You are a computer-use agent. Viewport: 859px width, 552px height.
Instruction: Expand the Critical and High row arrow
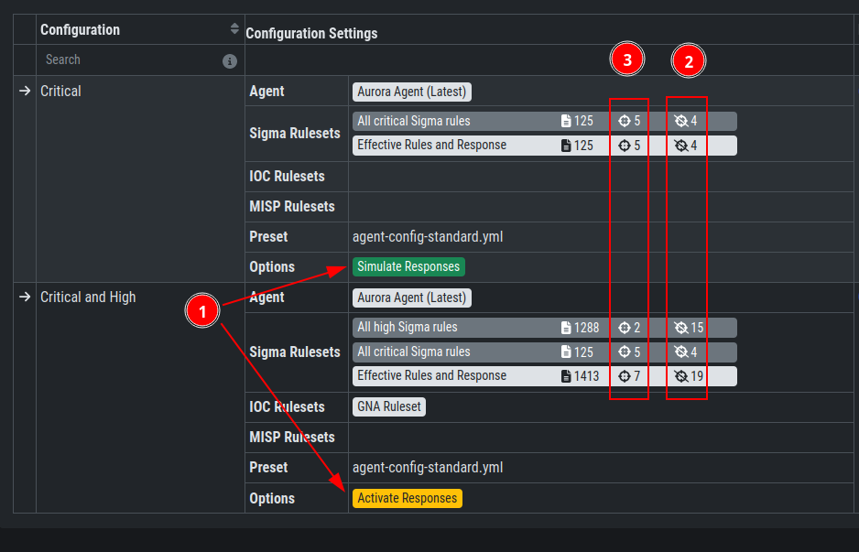click(25, 297)
